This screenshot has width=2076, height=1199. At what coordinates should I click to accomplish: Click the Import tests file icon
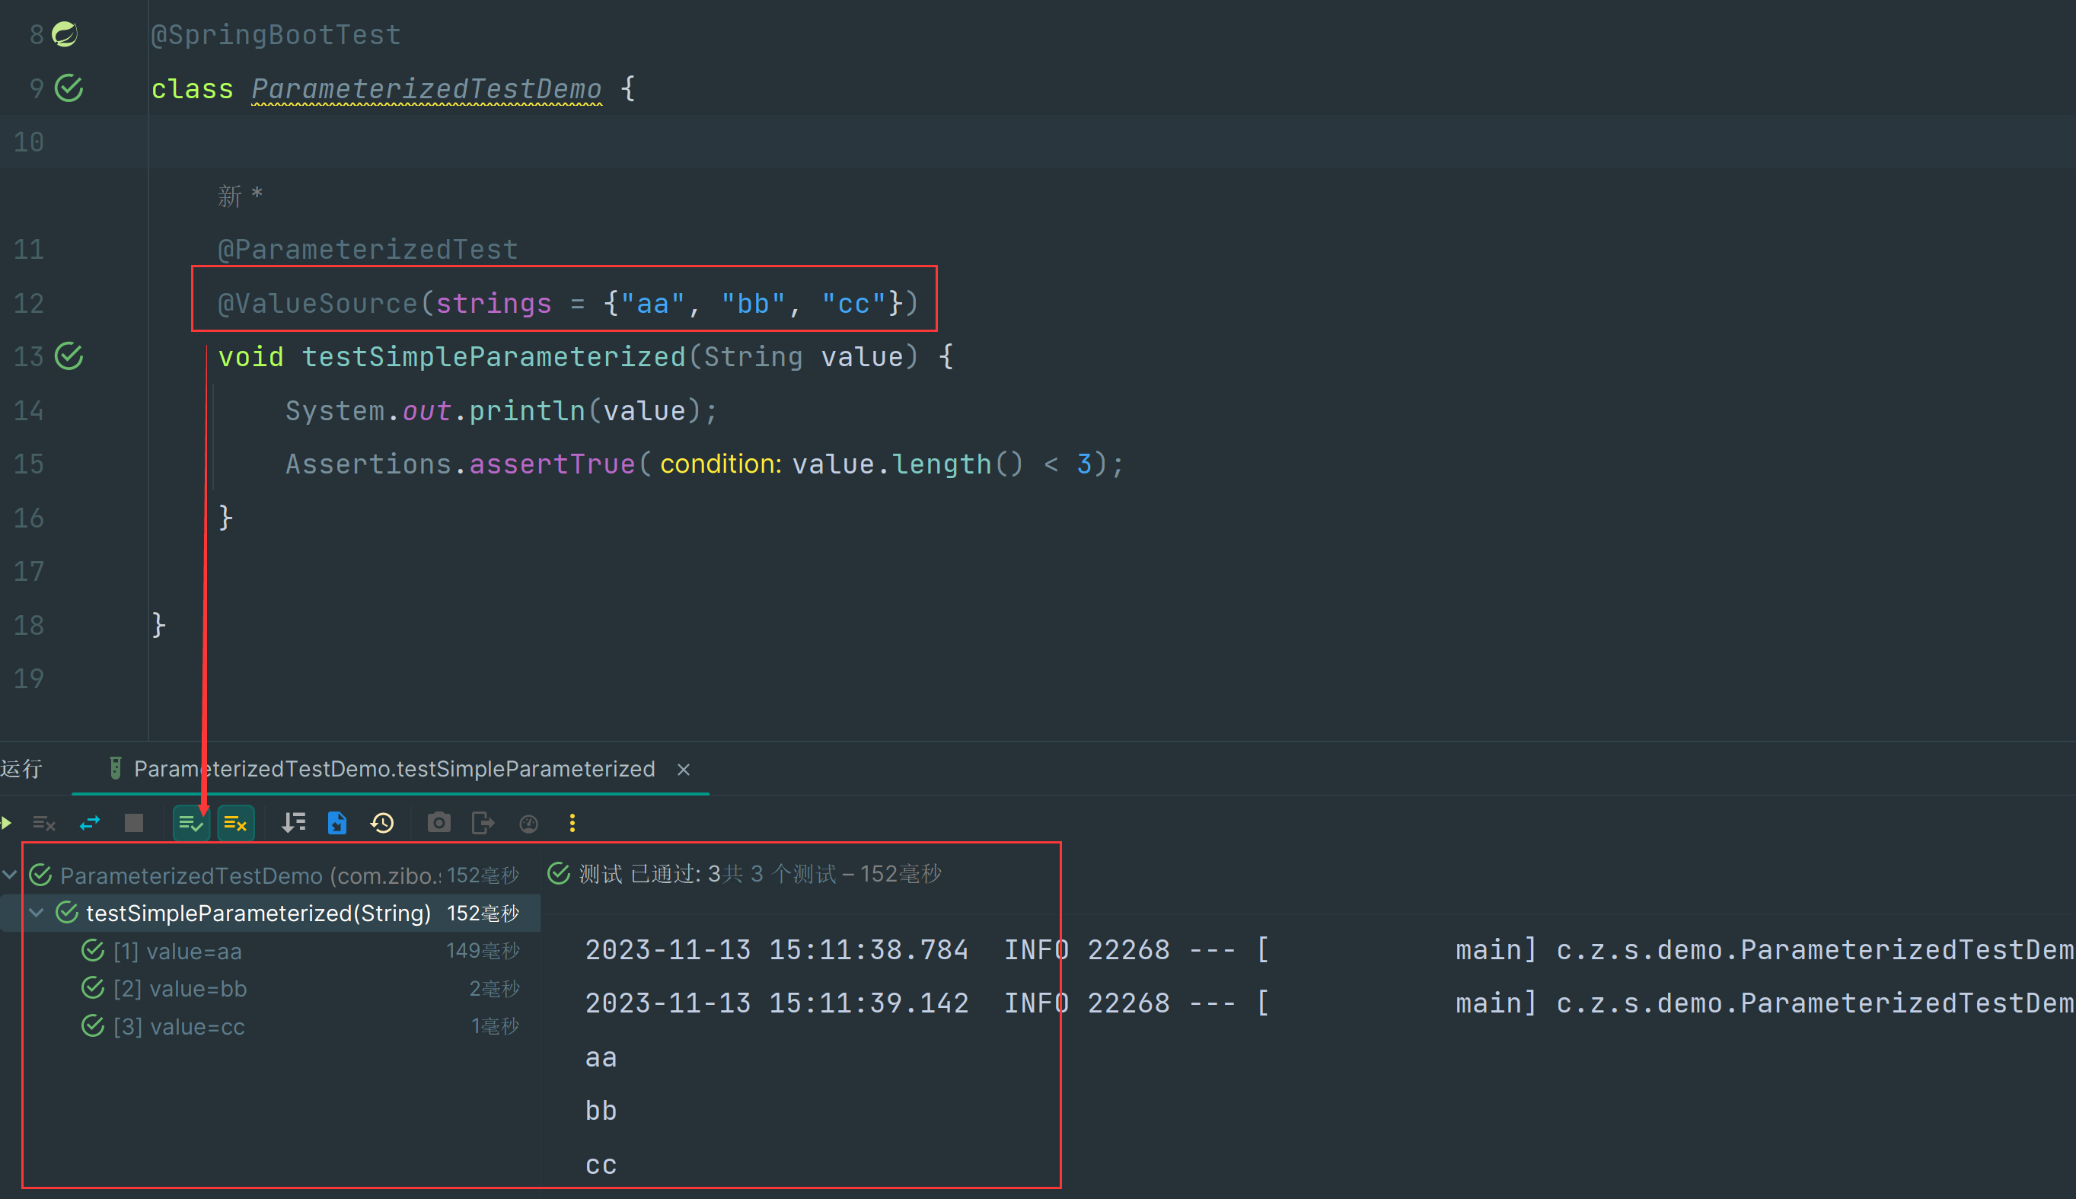click(336, 823)
